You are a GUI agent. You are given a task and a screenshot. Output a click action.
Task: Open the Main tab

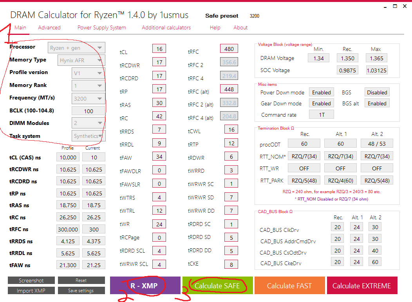(x=20, y=27)
